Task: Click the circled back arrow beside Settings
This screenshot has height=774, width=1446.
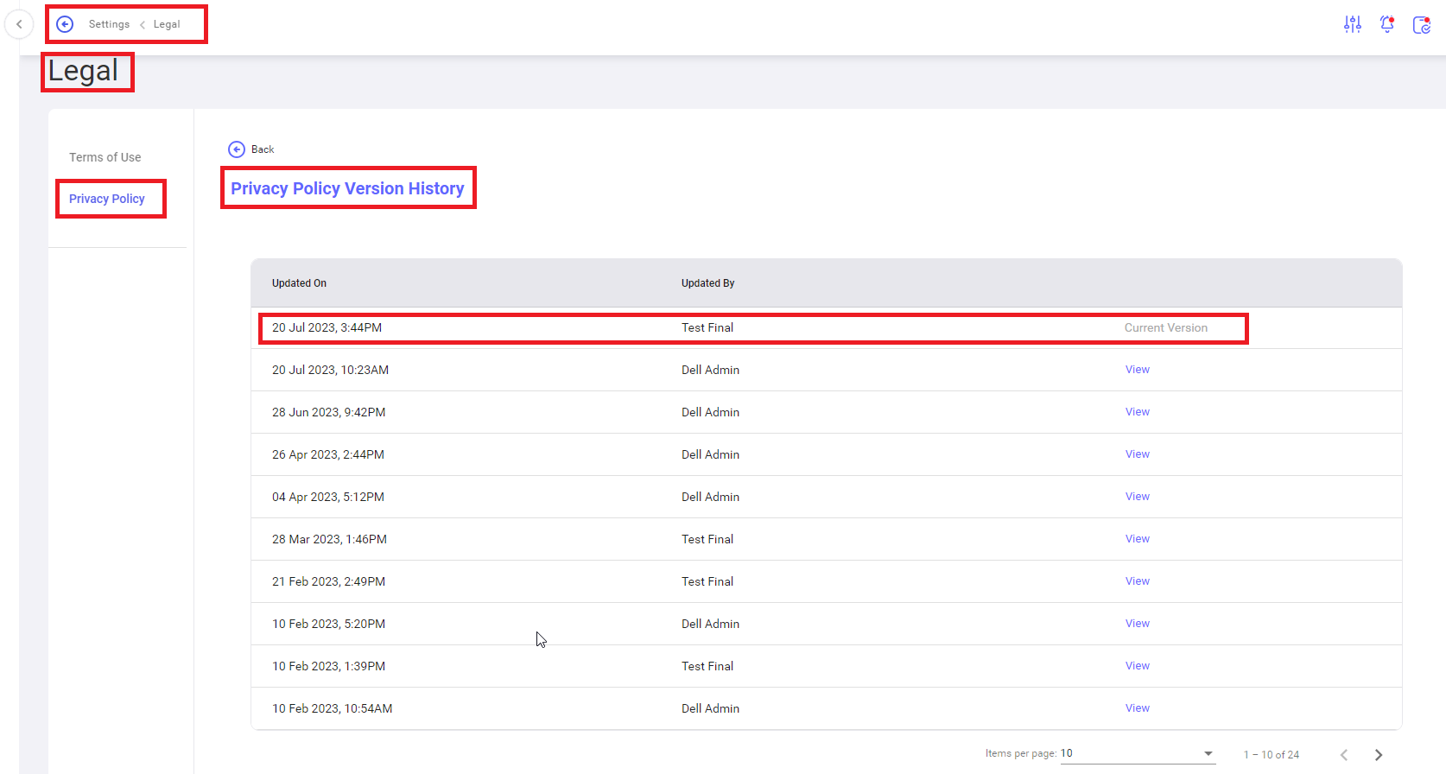Action: (x=65, y=24)
